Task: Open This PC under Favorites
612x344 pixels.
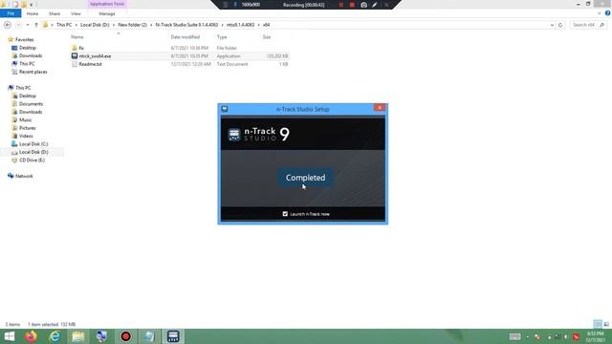Action: (x=27, y=64)
